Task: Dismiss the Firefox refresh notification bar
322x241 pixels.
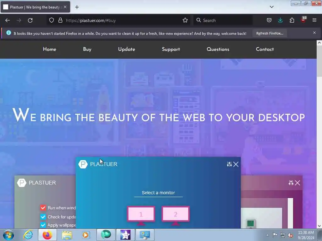Action: pos(314,33)
